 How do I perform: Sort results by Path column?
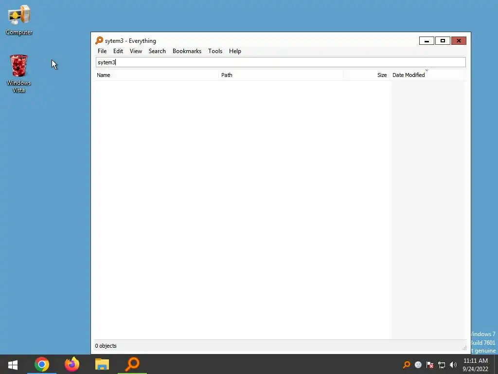click(281, 75)
